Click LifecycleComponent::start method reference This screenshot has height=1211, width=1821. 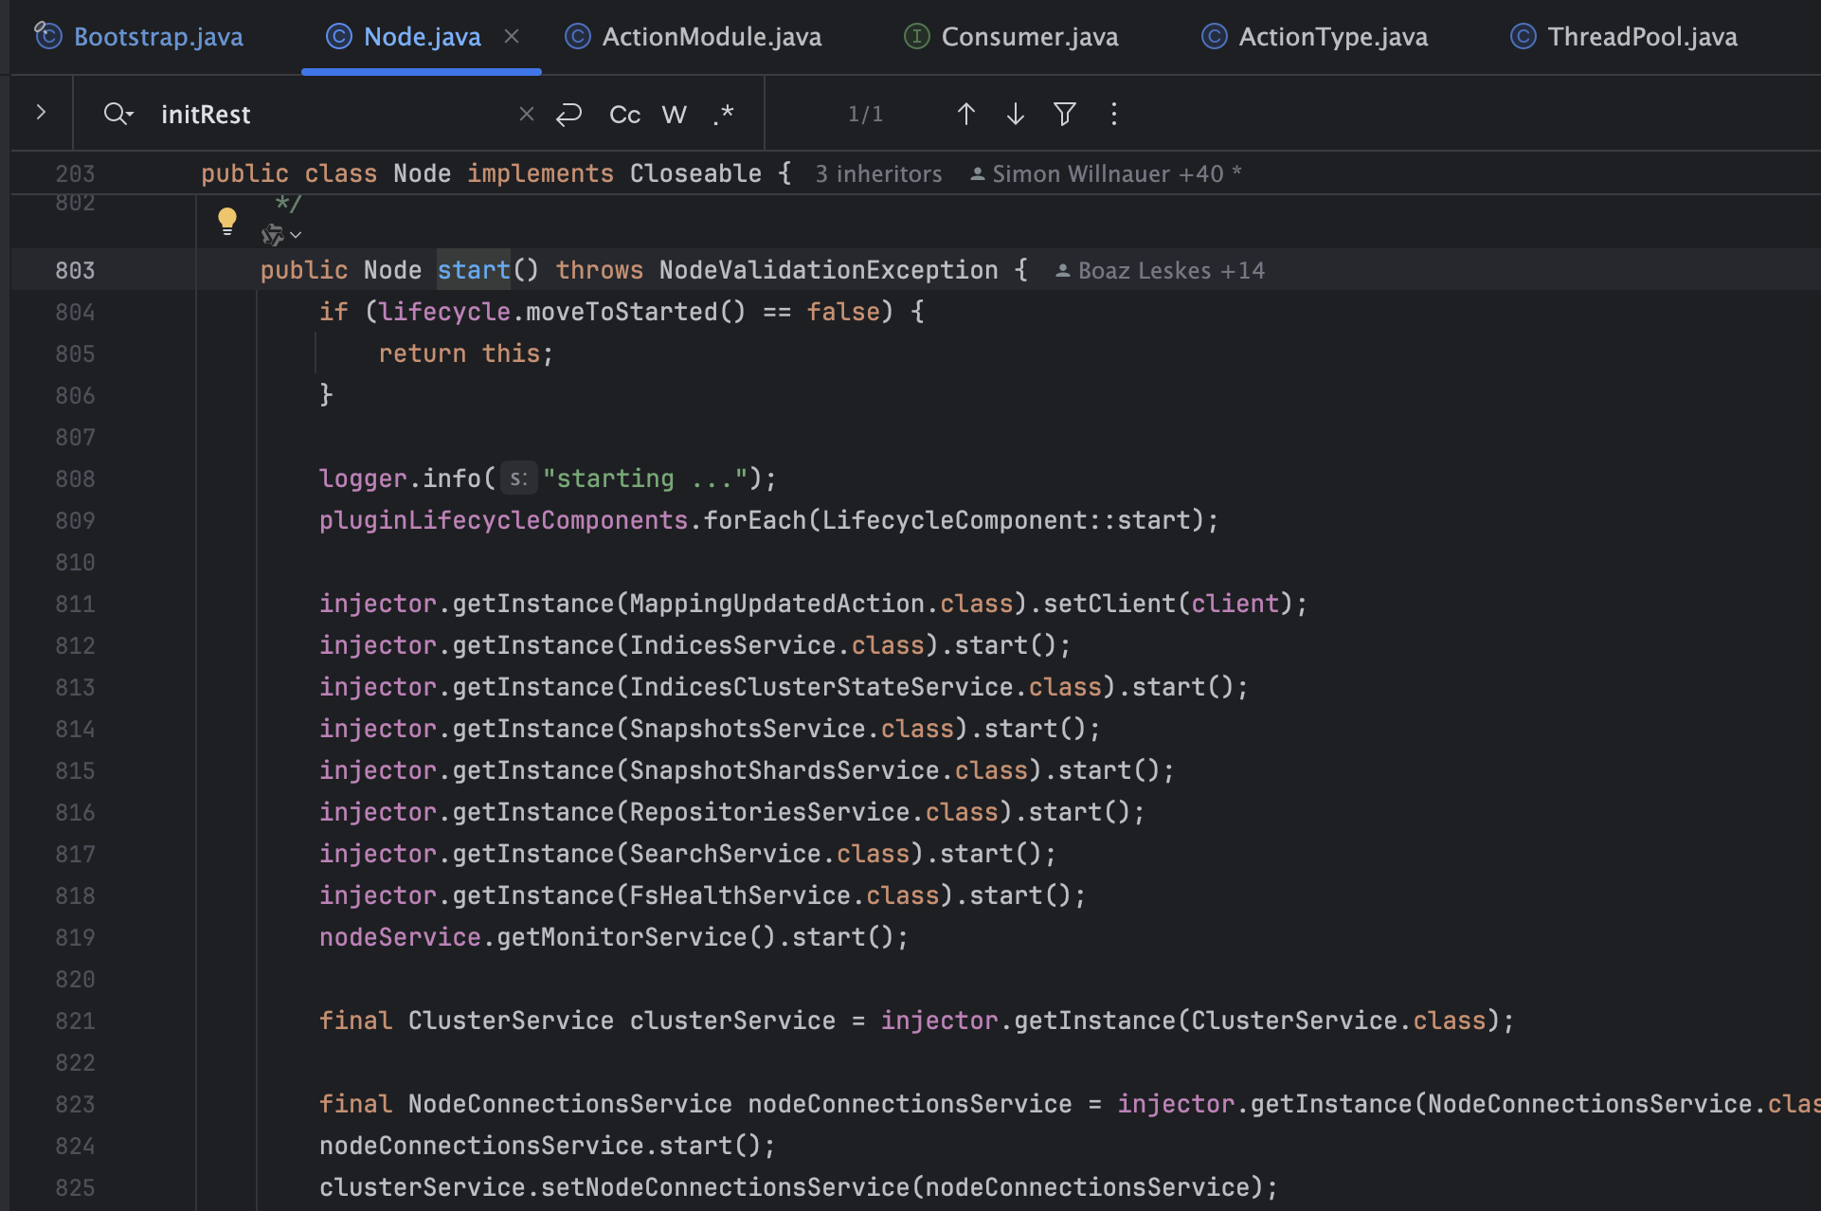1006,520
